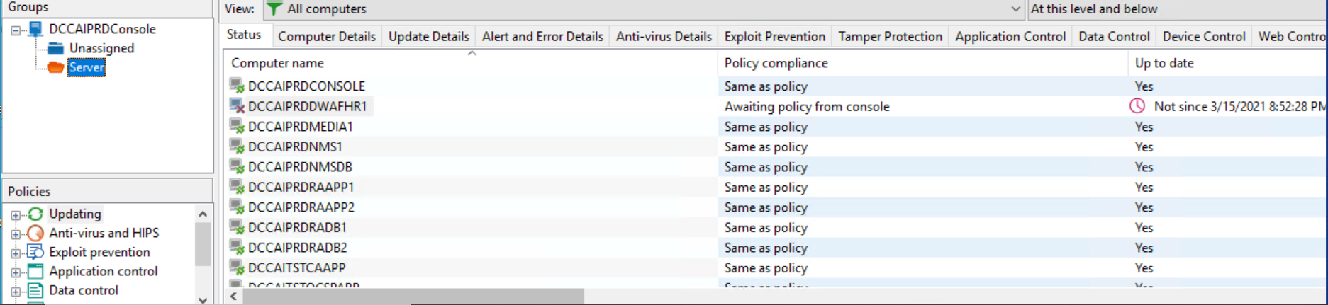Click the Anti-virus and HIPS policy icon
The height and width of the screenshot is (305, 1328).
click(x=35, y=233)
